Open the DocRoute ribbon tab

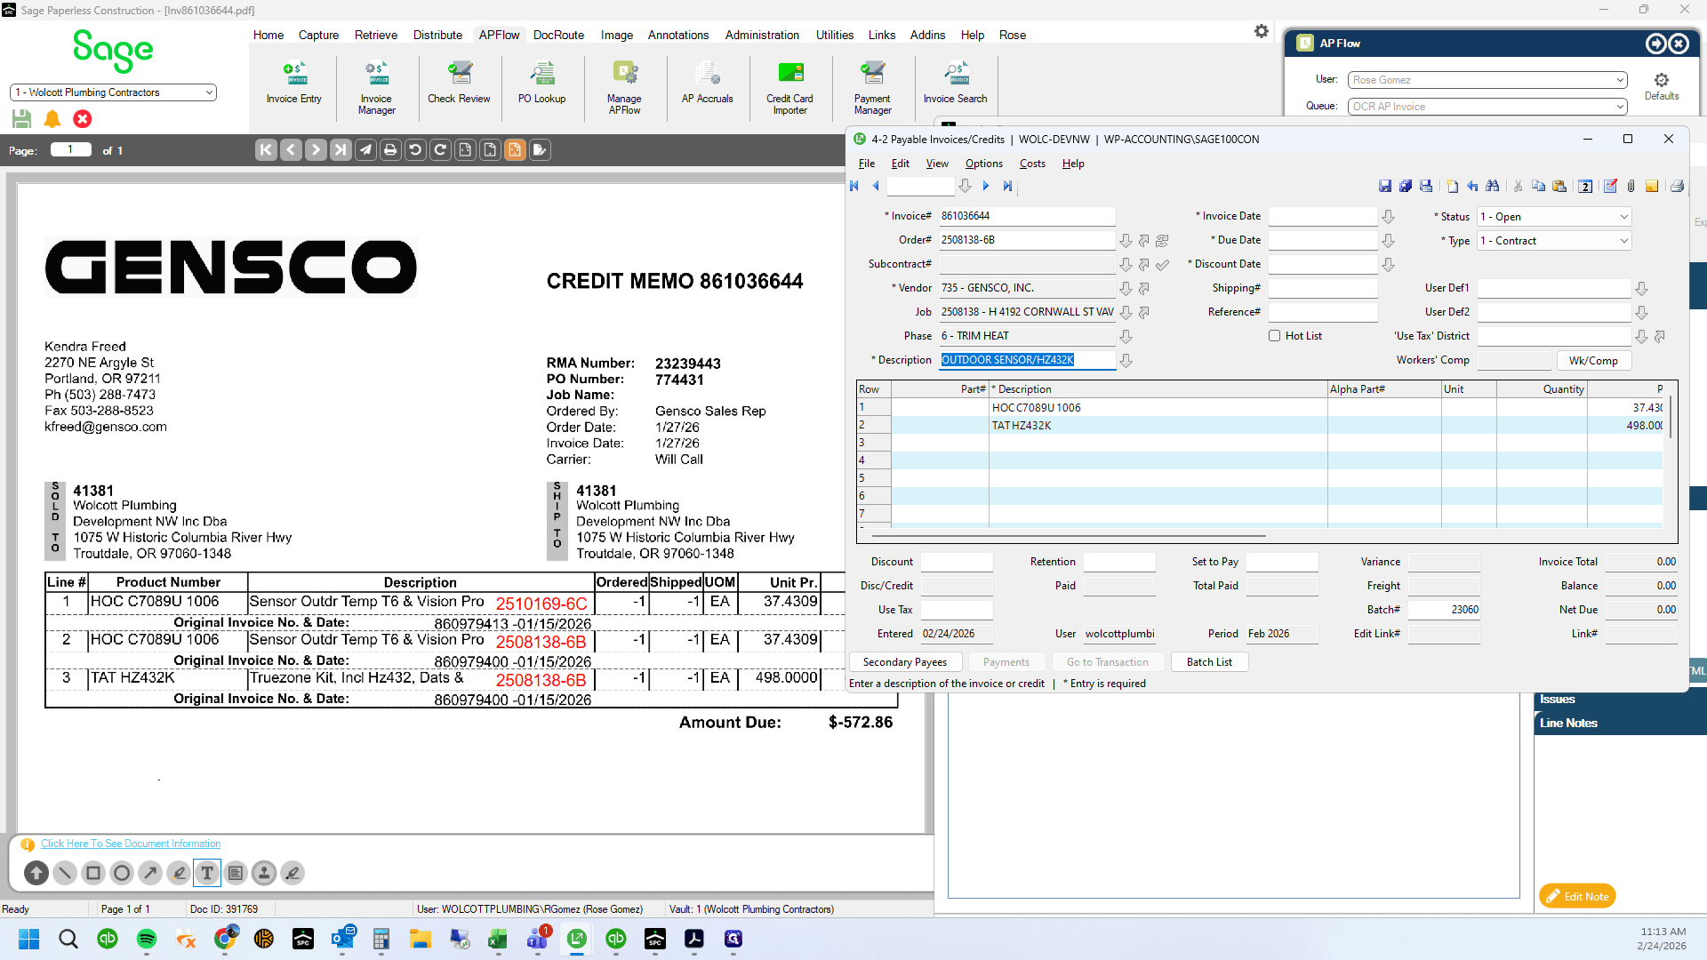(x=558, y=35)
